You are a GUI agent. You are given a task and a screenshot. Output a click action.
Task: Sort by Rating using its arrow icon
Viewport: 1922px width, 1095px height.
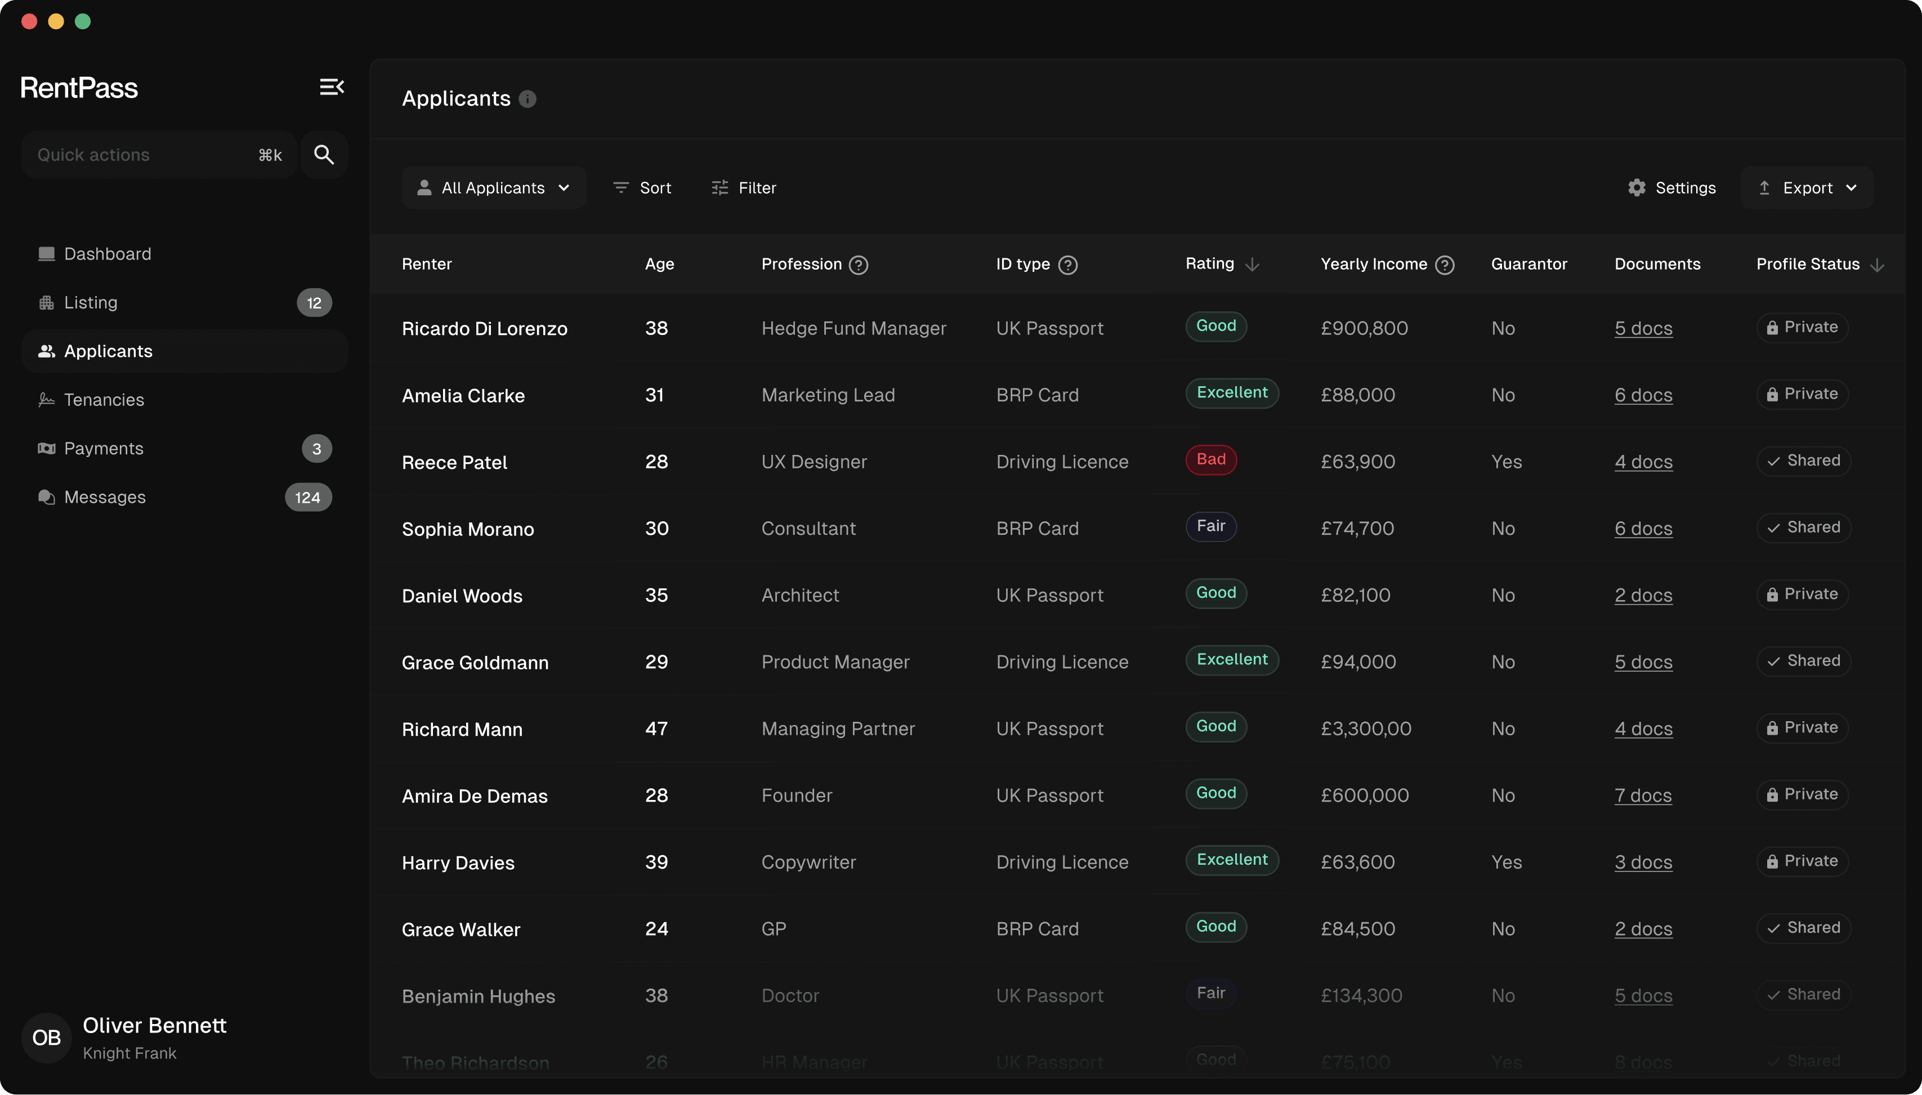point(1252,265)
